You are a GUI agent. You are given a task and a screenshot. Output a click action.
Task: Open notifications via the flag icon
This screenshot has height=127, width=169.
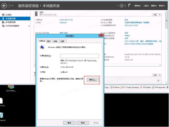[129, 5]
